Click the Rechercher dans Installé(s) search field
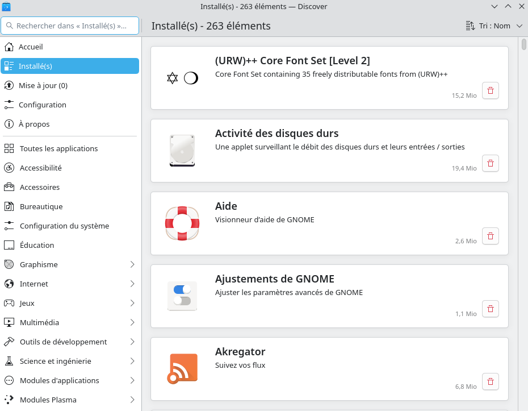Screen dimensions: 528x411 click(x=71, y=26)
